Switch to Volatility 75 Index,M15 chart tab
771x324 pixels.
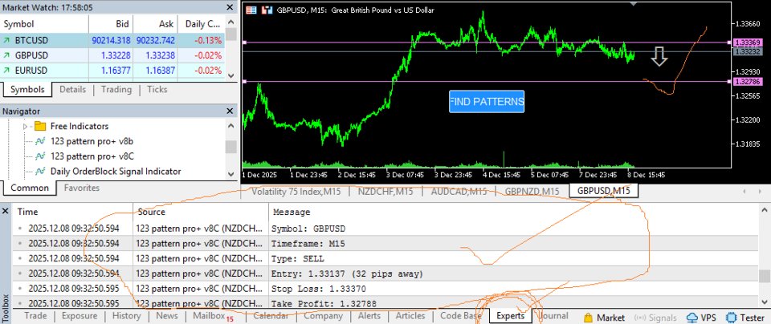(296, 192)
